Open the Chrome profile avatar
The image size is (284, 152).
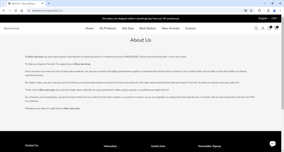(x=274, y=11)
